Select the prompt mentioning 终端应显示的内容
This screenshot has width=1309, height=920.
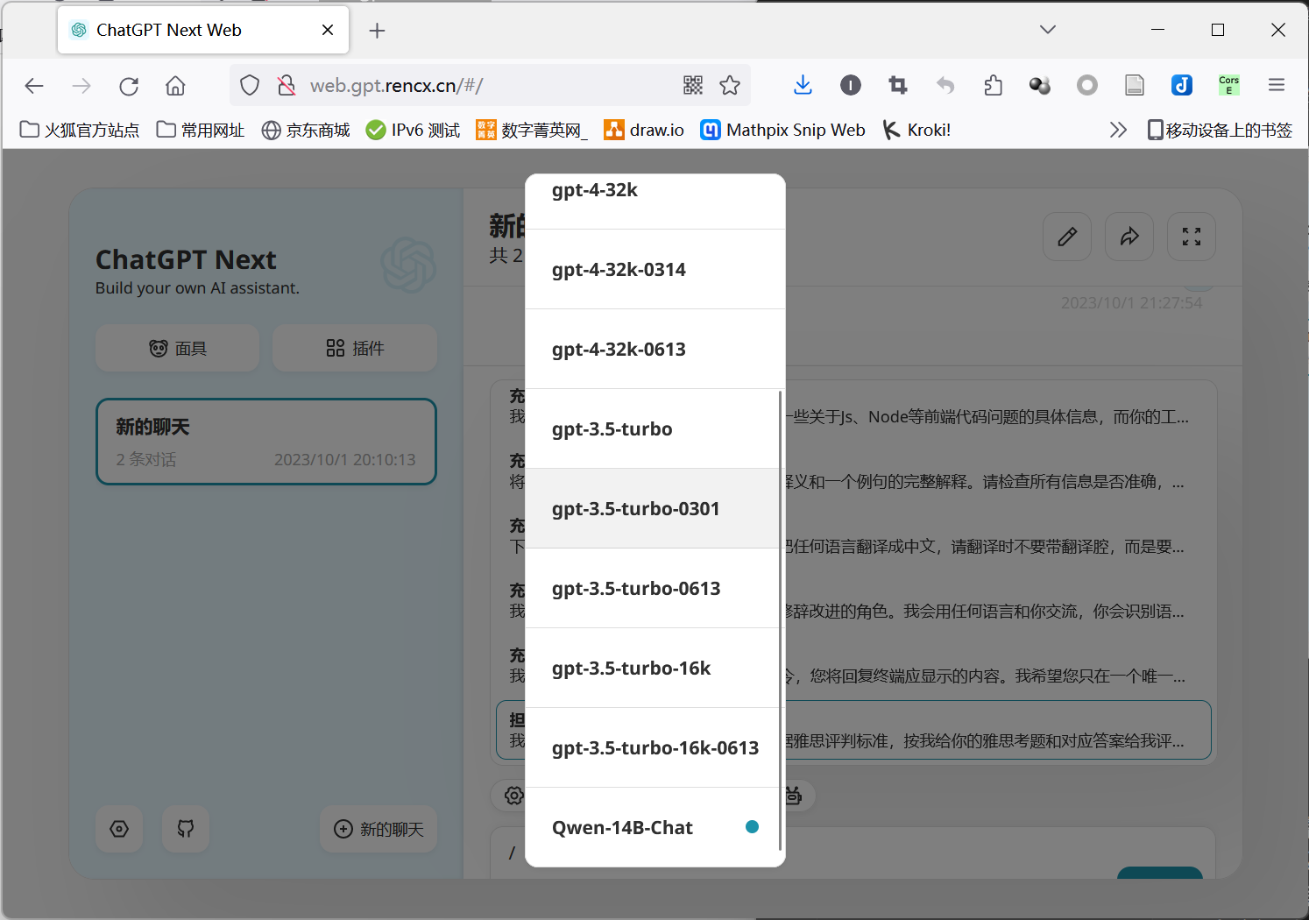[853, 667]
